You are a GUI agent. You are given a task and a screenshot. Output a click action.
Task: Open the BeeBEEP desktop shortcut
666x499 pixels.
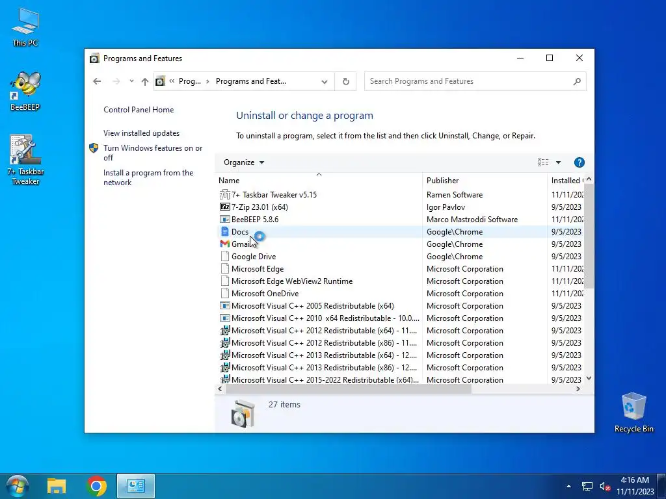click(25, 91)
